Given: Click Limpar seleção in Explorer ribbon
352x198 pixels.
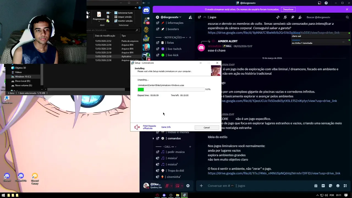Looking at the screenshot, I should [x=123, y=17].
